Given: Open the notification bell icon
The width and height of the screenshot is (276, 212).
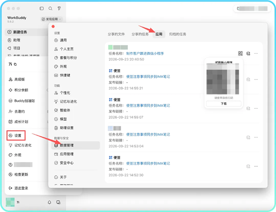Looking at the screenshot, I should [x=50, y=202].
